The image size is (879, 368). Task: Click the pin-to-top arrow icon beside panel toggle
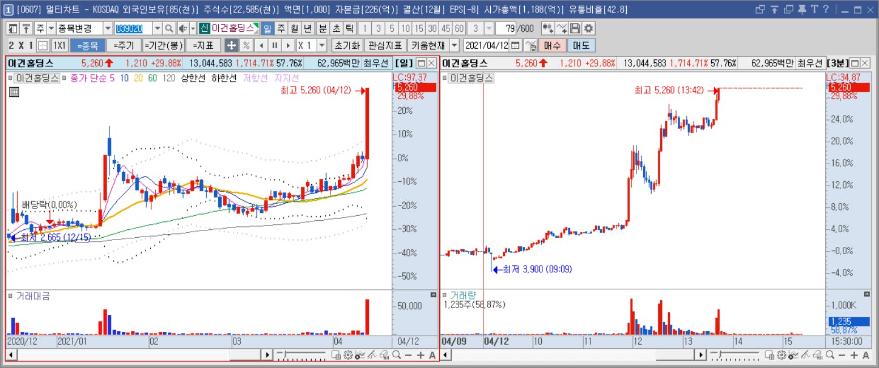click(26, 28)
